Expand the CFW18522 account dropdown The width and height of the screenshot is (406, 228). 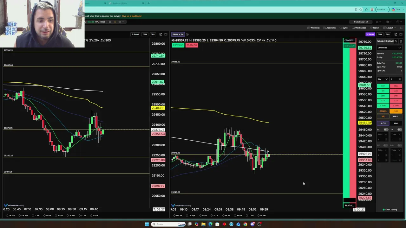pos(389,48)
